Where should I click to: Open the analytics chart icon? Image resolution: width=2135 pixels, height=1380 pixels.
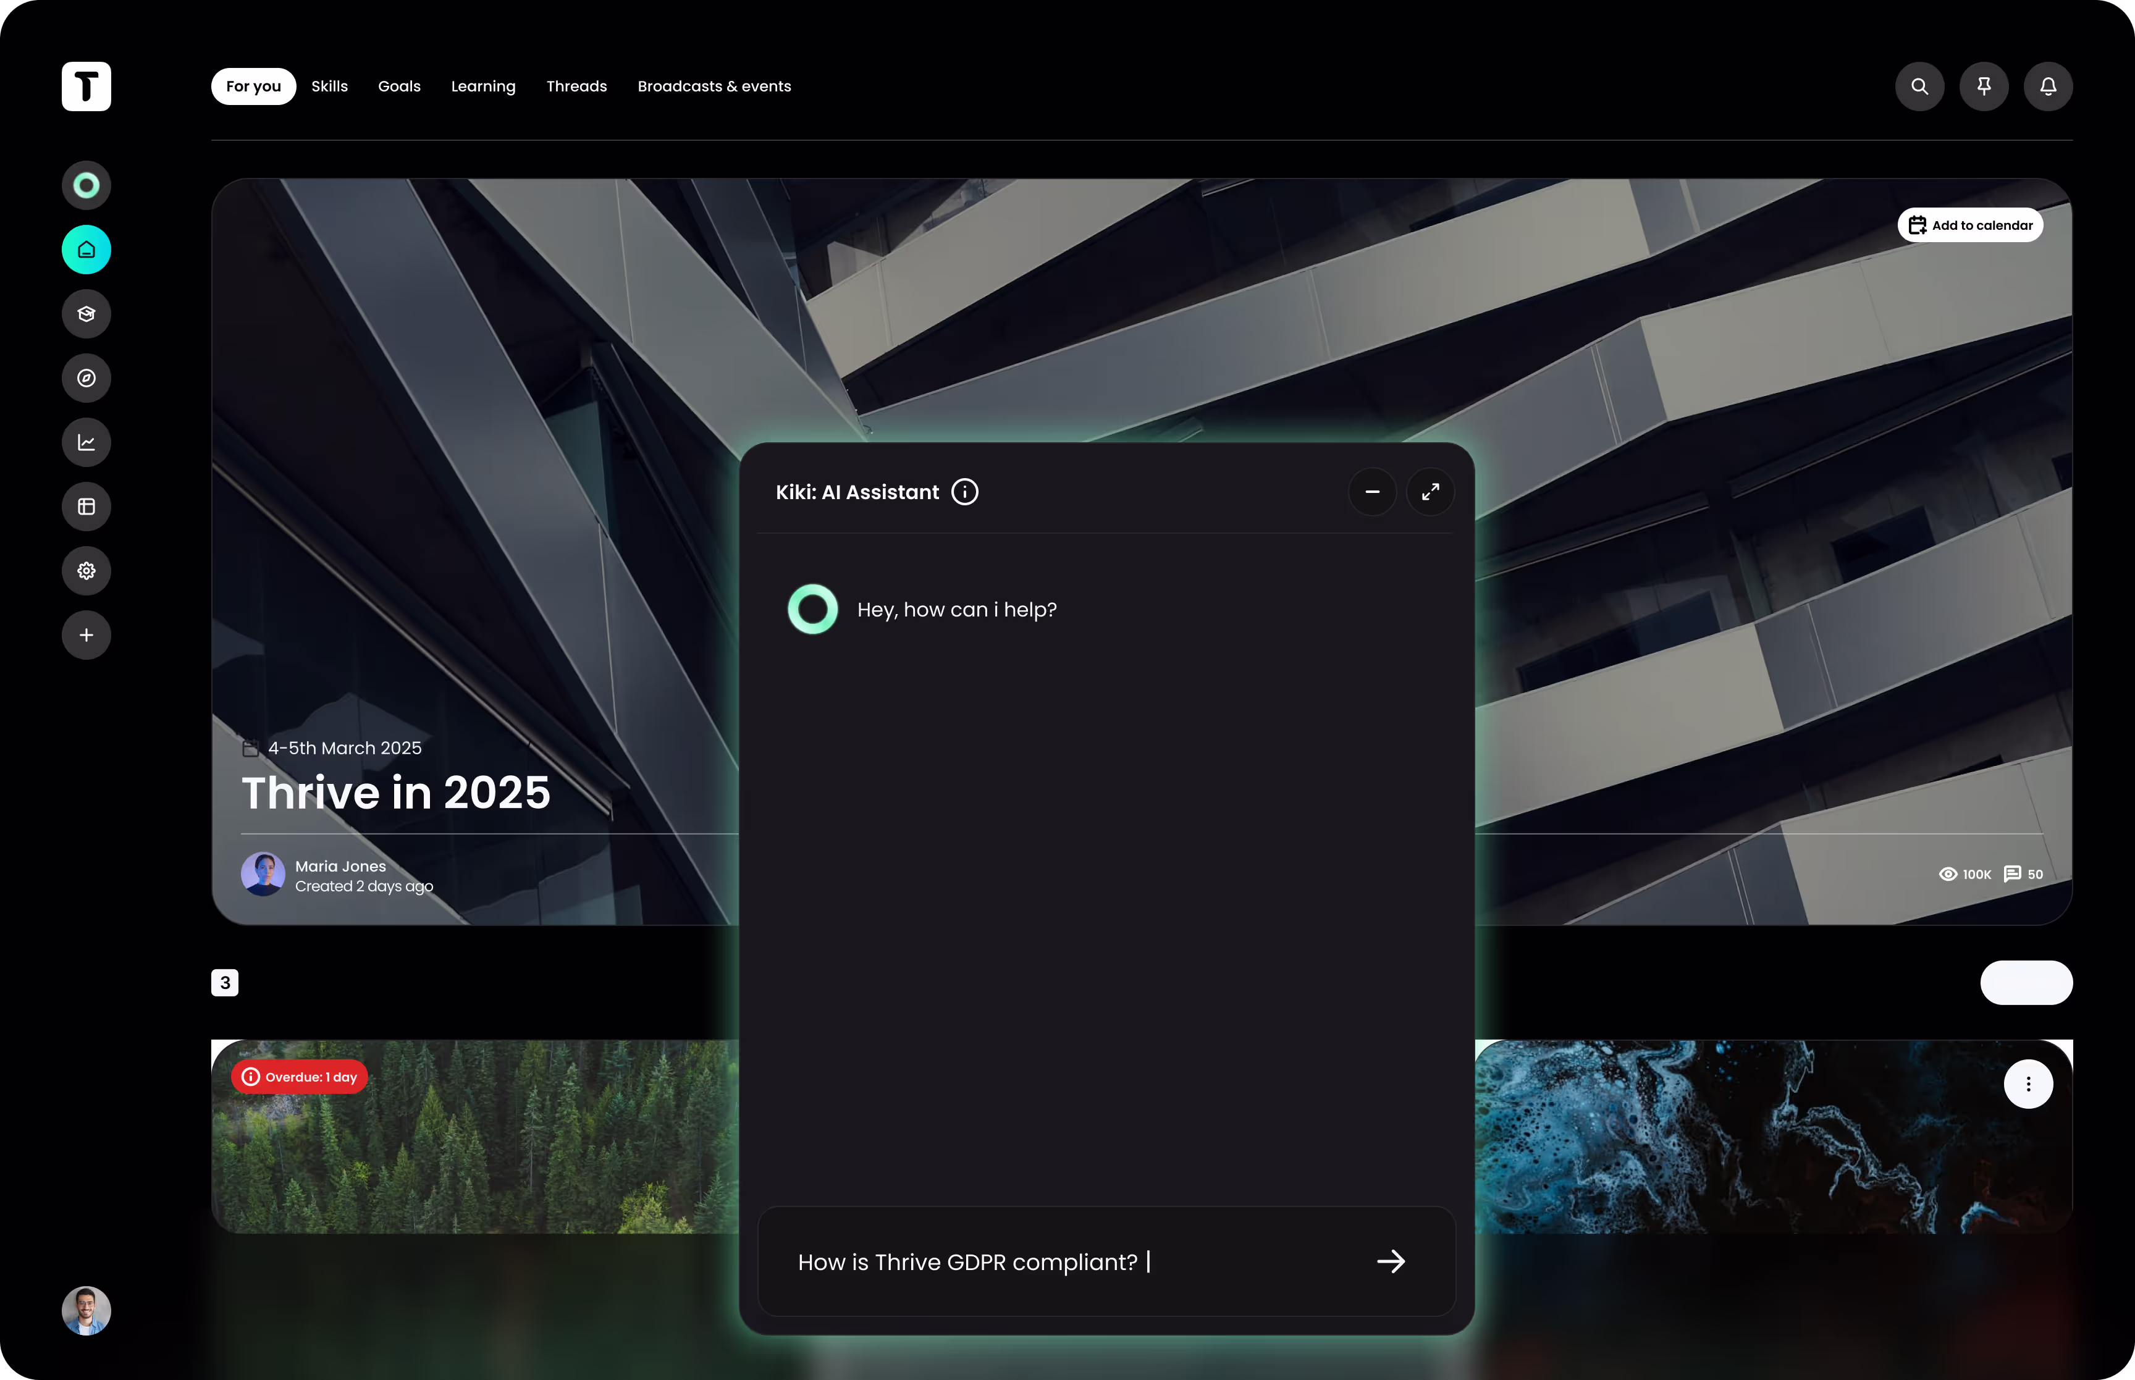pos(86,443)
